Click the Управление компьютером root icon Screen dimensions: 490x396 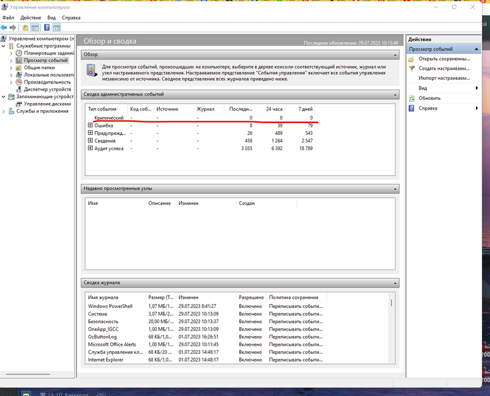4,39
